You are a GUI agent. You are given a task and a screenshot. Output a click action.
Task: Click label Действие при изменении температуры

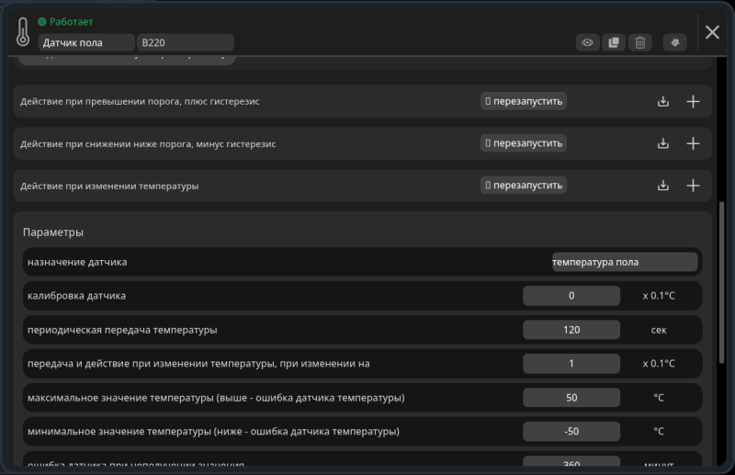tap(109, 187)
